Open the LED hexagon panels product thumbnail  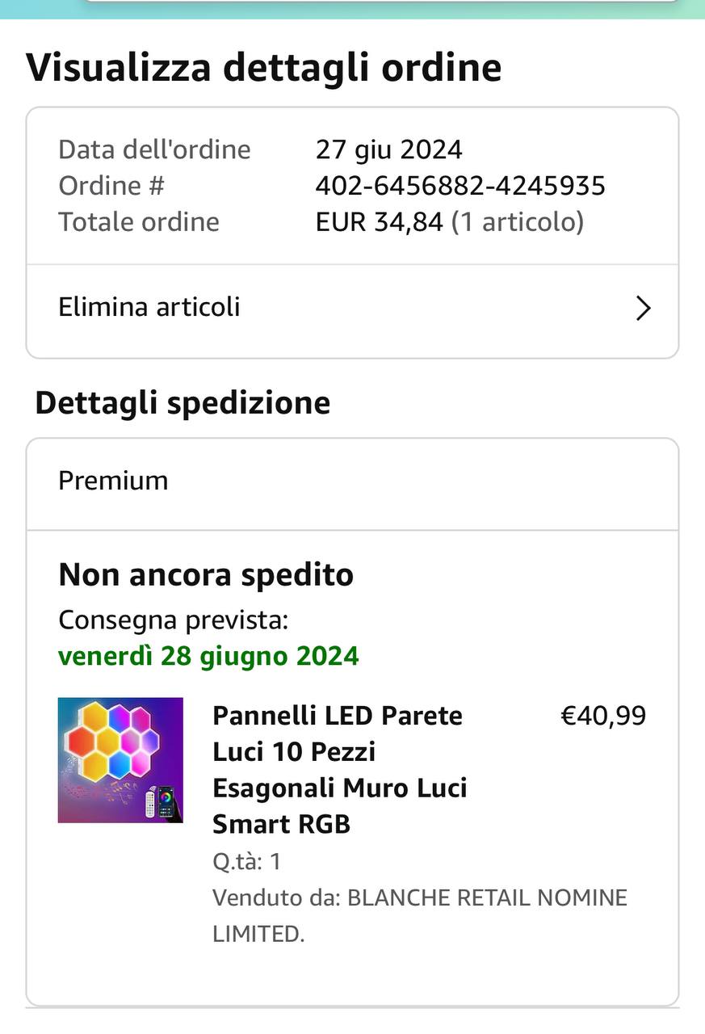(x=120, y=760)
